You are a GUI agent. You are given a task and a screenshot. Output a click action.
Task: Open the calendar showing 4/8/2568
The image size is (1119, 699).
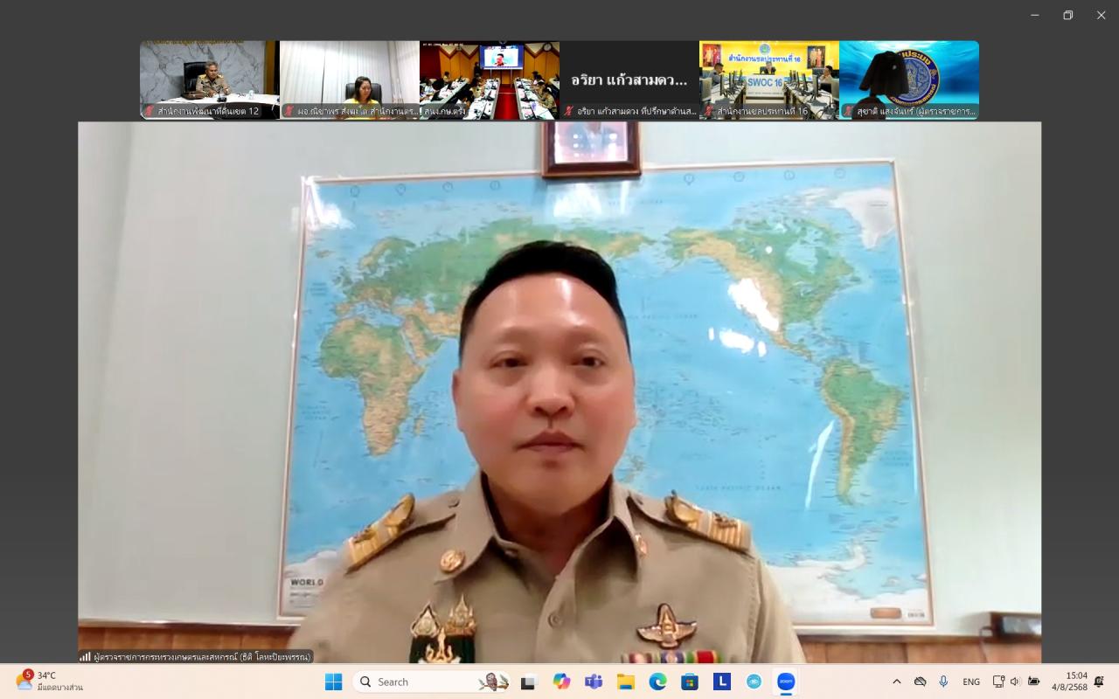pyautogui.click(x=1070, y=682)
